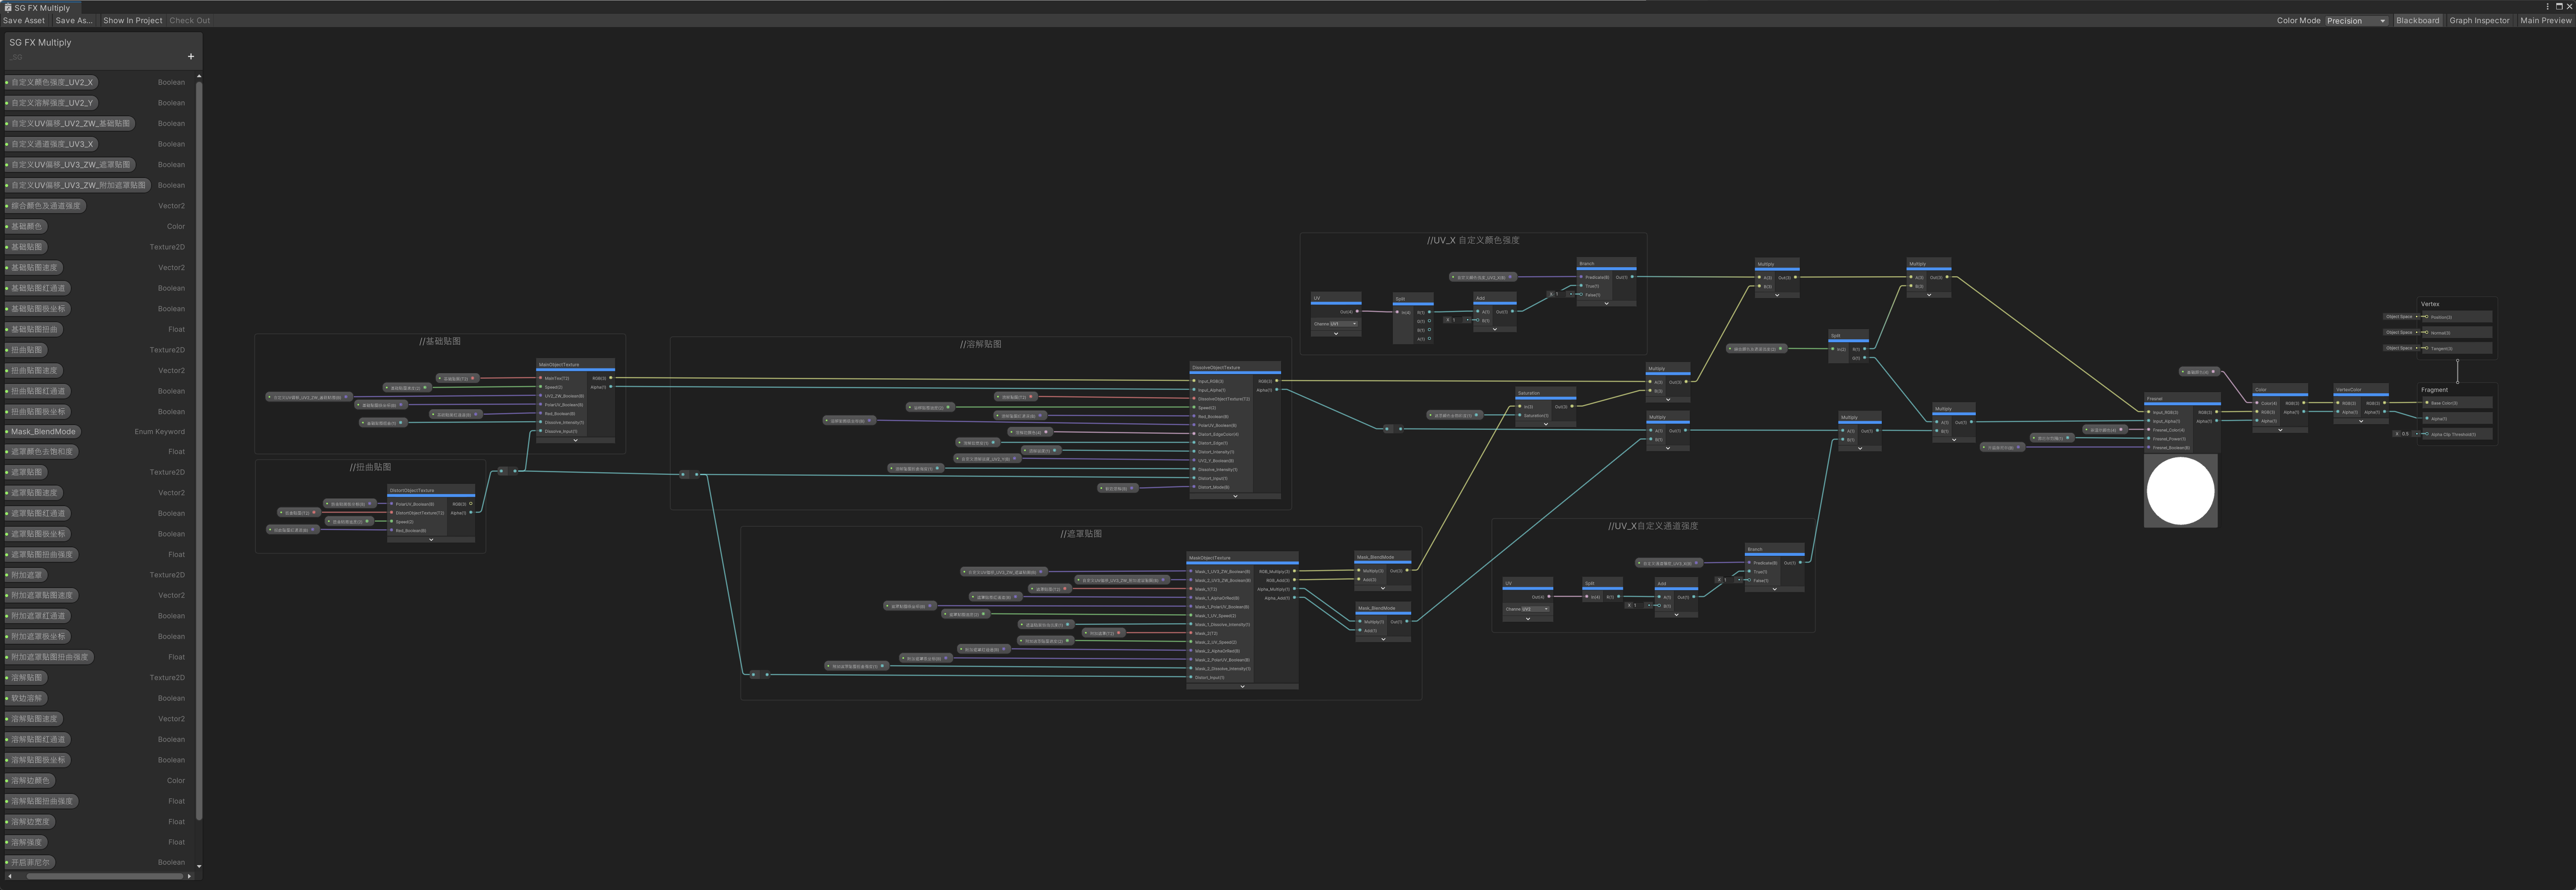
Task: Toggle the Blackboard panel
Action: coord(2417,20)
